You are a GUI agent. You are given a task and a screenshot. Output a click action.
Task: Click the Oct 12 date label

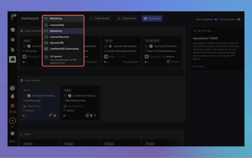point(27,90)
